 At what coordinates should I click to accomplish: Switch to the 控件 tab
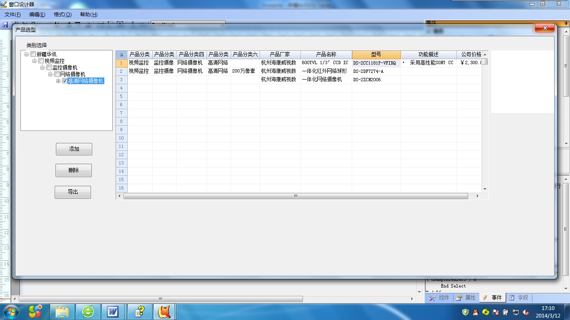[x=439, y=298]
